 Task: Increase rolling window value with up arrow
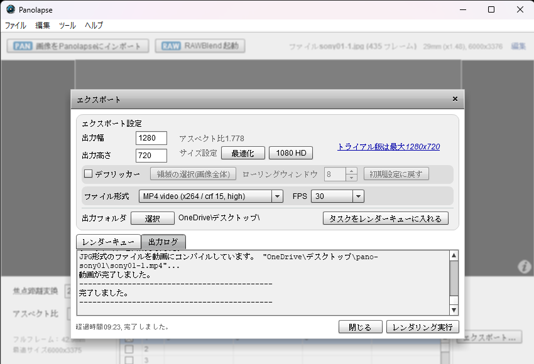click(x=351, y=171)
